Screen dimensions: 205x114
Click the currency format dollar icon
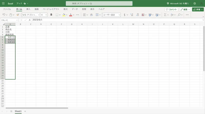pyautogui.click(x=125, y=15)
